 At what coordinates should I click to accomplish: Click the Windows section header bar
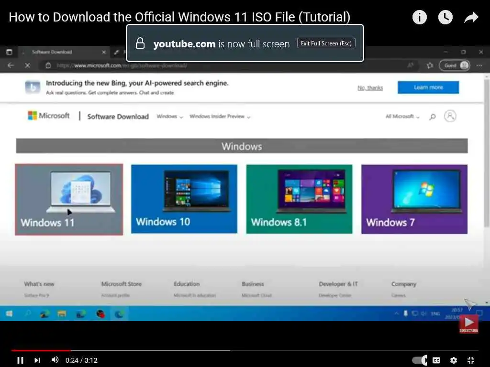tap(242, 146)
